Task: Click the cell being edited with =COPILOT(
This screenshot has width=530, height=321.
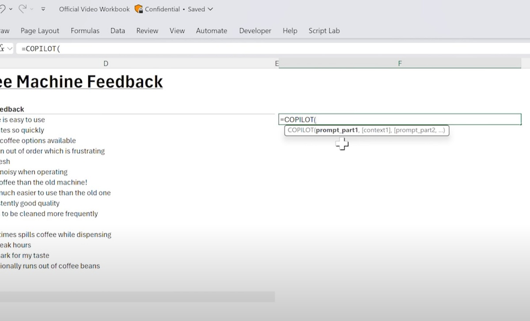Action: click(x=400, y=119)
